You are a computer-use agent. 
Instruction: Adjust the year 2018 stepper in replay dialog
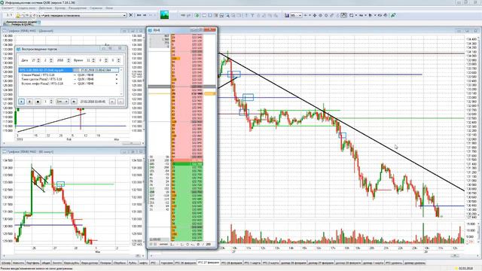[69, 60]
